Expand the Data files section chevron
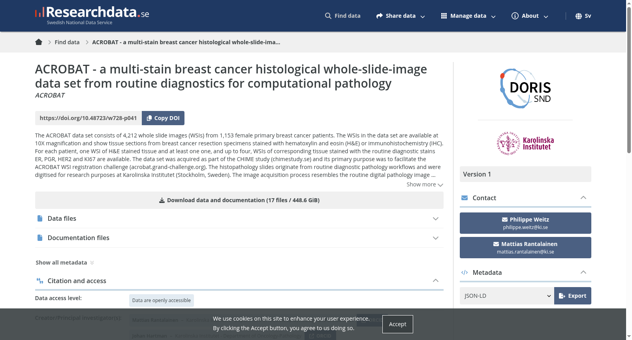The width and height of the screenshot is (632, 340). click(x=436, y=219)
